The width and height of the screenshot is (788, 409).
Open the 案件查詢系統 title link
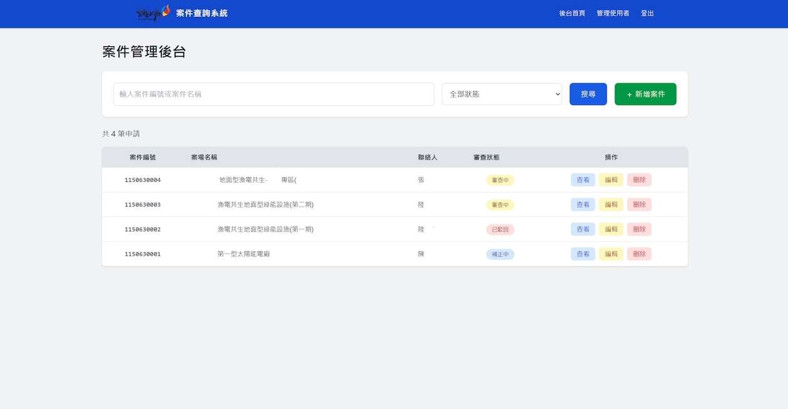(x=202, y=13)
